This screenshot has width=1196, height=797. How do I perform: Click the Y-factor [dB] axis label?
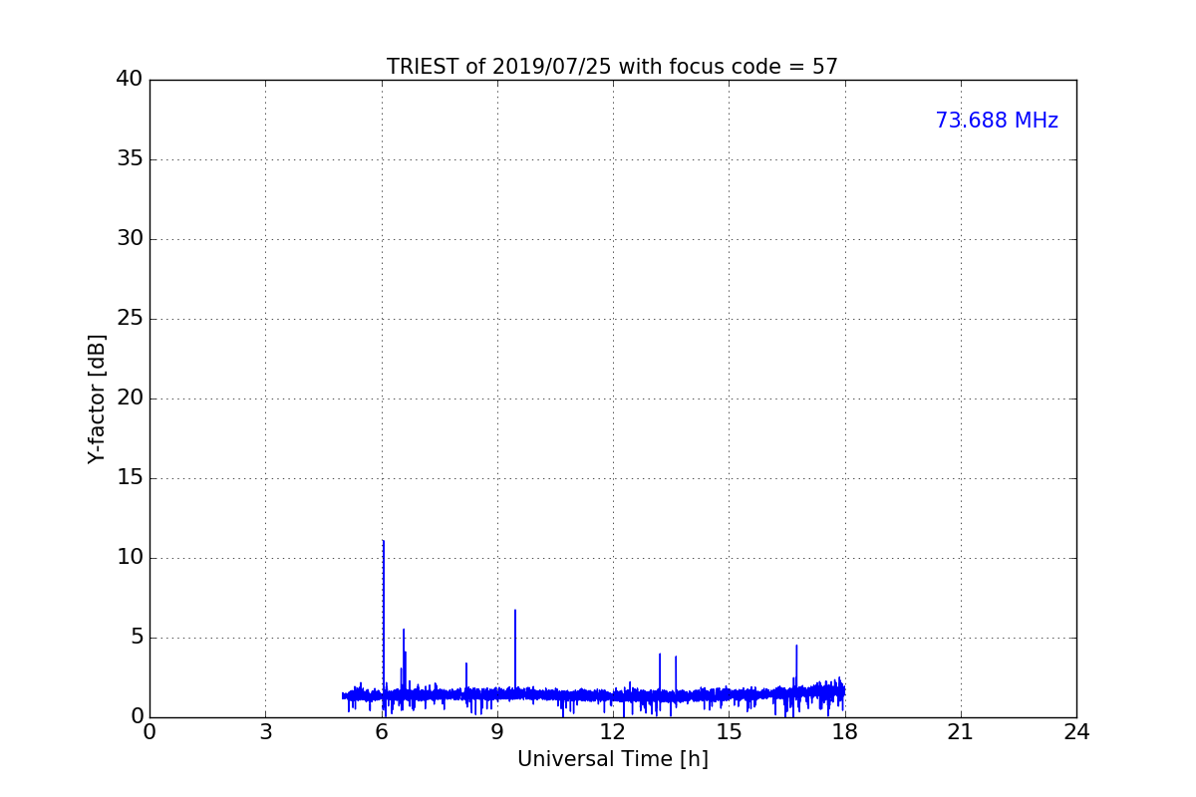97,398
